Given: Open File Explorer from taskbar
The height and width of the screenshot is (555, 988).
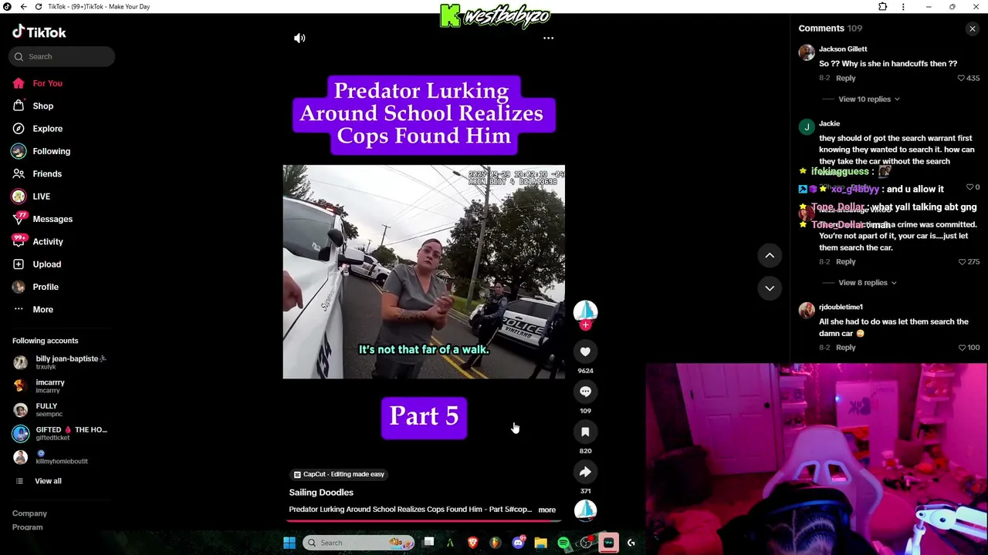Looking at the screenshot, I should tap(540, 543).
